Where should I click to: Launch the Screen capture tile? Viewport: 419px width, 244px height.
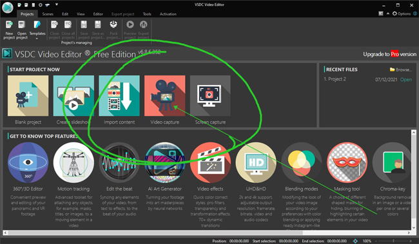pyautogui.click(x=210, y=95)
